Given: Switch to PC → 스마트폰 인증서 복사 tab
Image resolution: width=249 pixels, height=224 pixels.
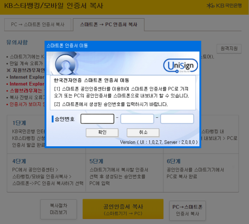Looking at the screenshot, I should (x=38, y=24).
